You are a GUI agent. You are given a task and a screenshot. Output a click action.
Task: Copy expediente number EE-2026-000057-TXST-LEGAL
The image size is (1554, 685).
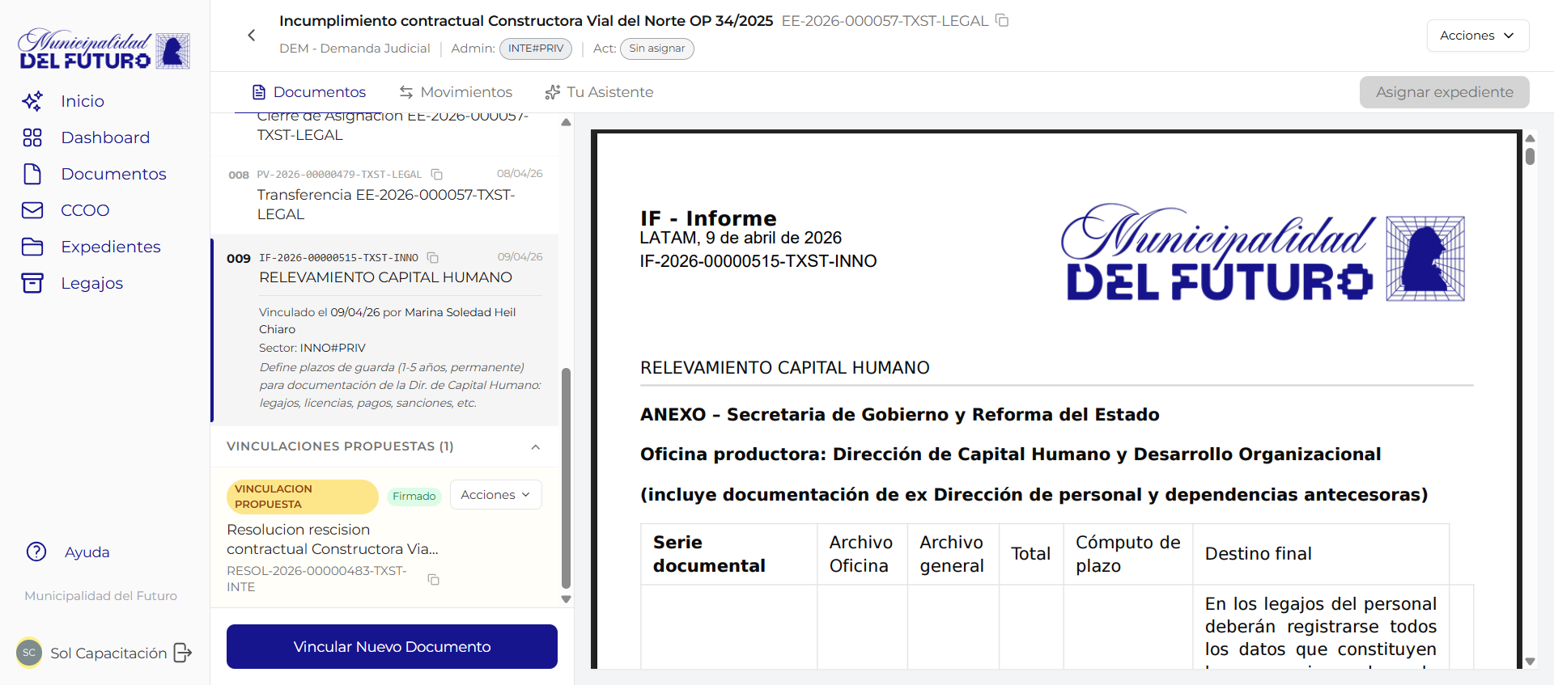(x=1002, y=20)
